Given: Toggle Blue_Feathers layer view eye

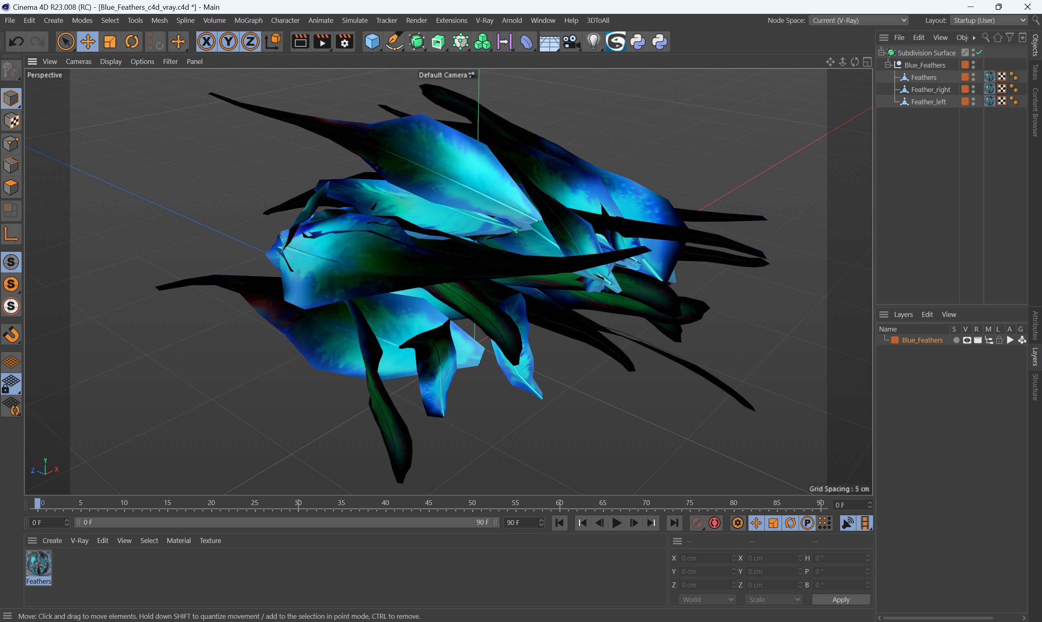Looking at the screenshot, I should 967,340.
